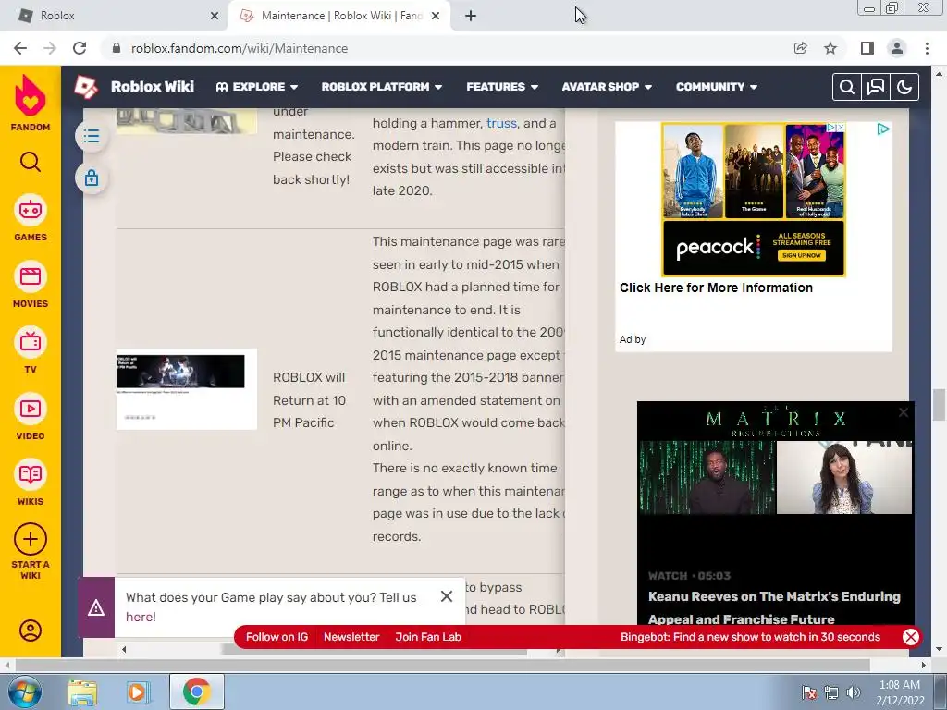This screenshot has height=710, width=947.
Task: Click the share page icon in the address bar
Action: [801, 48]
